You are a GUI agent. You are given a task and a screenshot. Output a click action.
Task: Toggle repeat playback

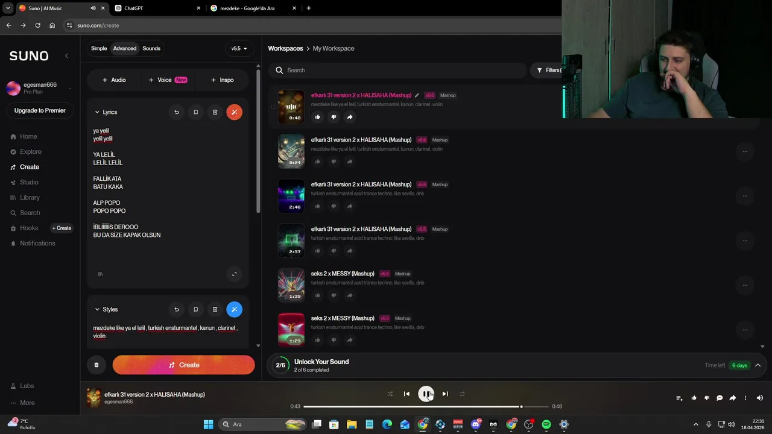click(x=462, y=394)
